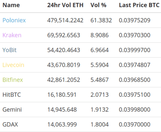The height and width of the screenshot is (132, 161).
Task: Sort by 24hr Vol ETH column
Action: [x=65, y=5]
